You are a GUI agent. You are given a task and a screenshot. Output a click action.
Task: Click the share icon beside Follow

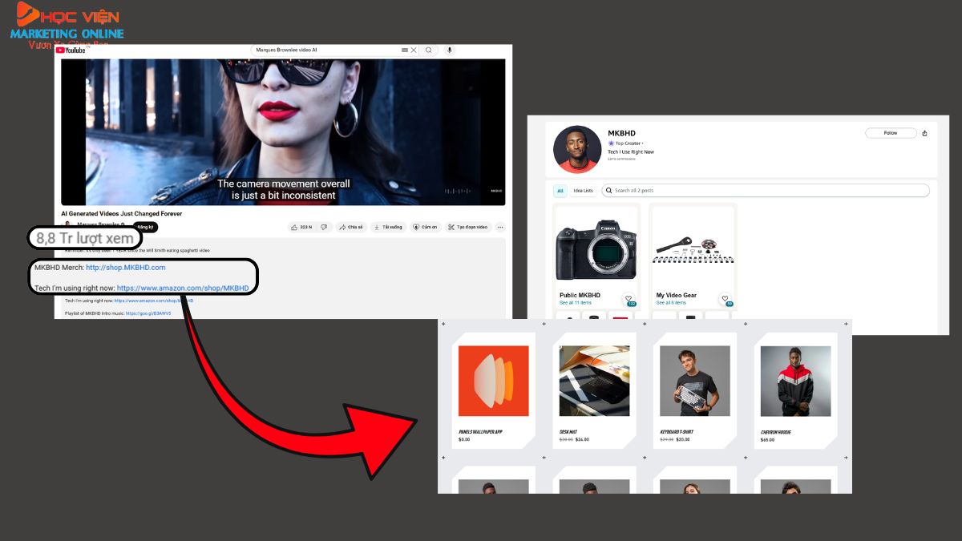tap(925, 133)
